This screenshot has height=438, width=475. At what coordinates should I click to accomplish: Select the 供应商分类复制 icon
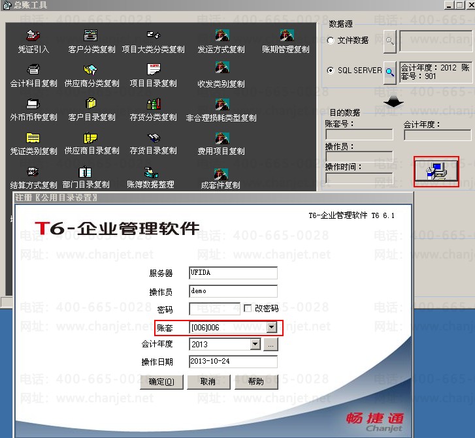[x=90, y=69]
